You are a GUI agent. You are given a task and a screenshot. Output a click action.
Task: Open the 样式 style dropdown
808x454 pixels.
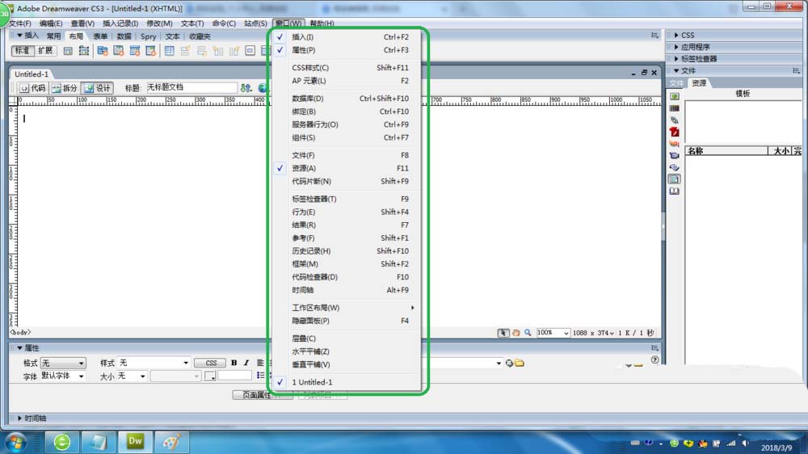pyautogui.click(x=154, y=364)
